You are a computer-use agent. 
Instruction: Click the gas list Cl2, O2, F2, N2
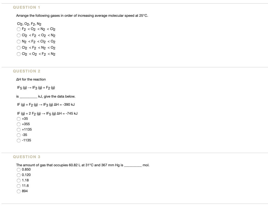pos(29,23)
